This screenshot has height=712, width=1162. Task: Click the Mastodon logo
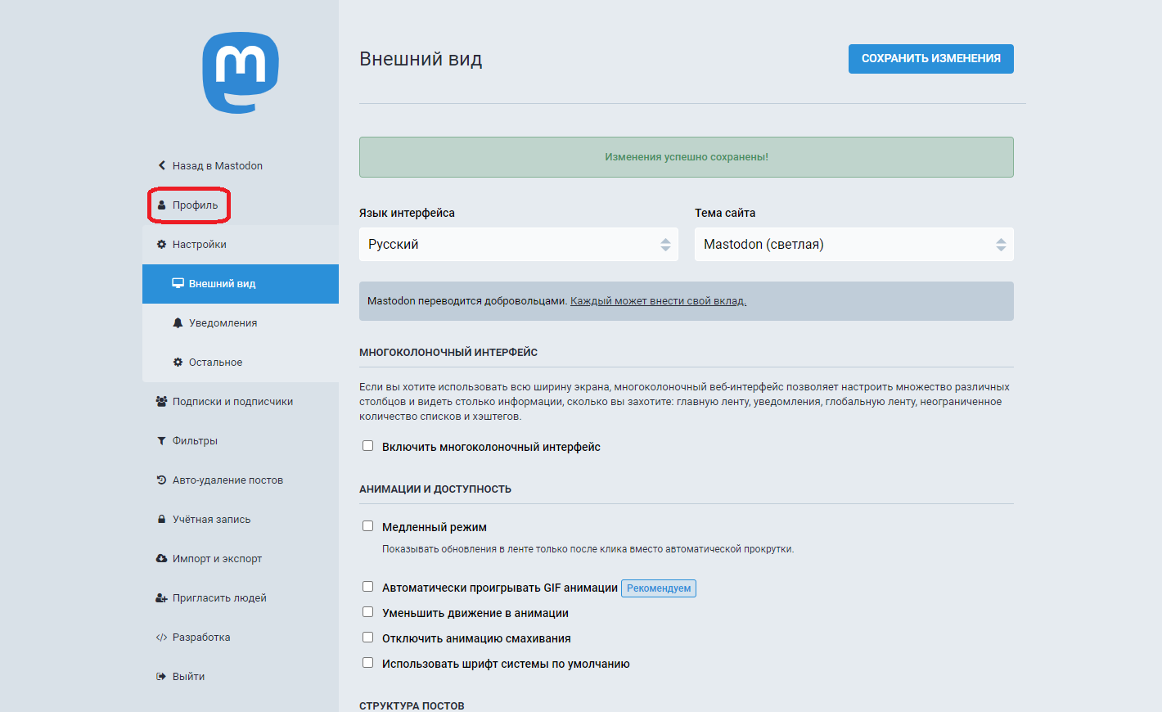click(x=241, y=73)
